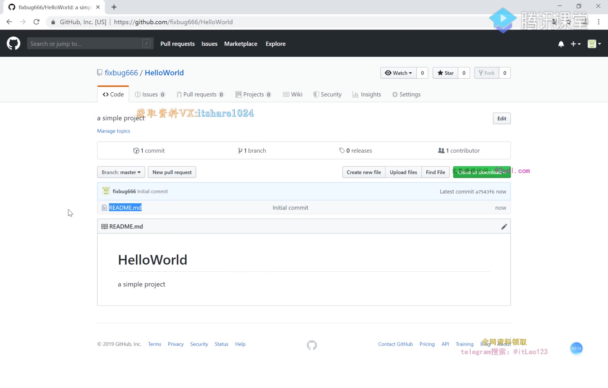Open the Terms footer link
The image size is (608, 388).
155,344
